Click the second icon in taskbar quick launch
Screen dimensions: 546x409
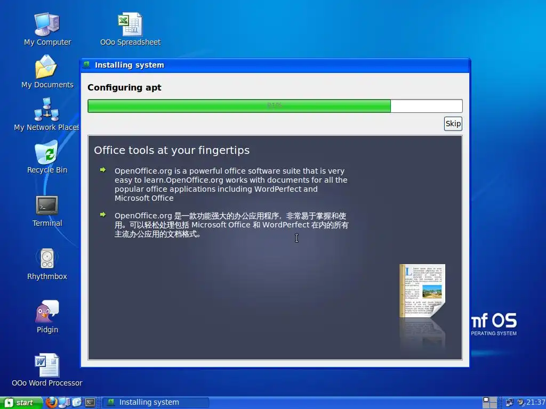(65, 403)
